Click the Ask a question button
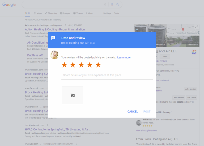This screenshot has height=146, width=204. pyautogui.click(x=191, y=89)
